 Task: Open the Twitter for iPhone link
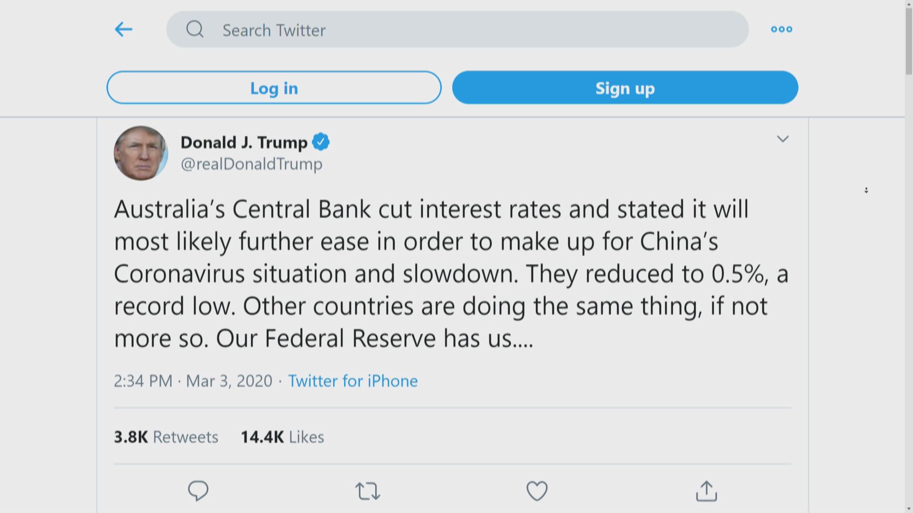[x=353, y=381]
